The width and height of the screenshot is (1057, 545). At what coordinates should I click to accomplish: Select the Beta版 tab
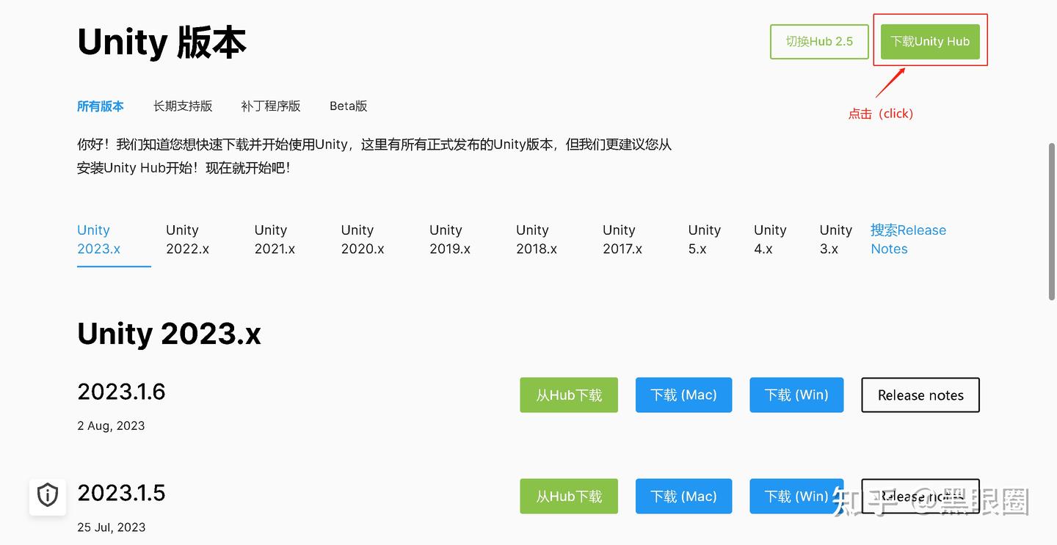(348, 106)
